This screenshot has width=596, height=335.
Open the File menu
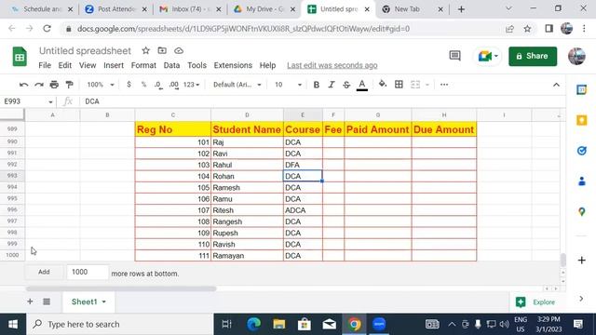click(x=45, y=65)
